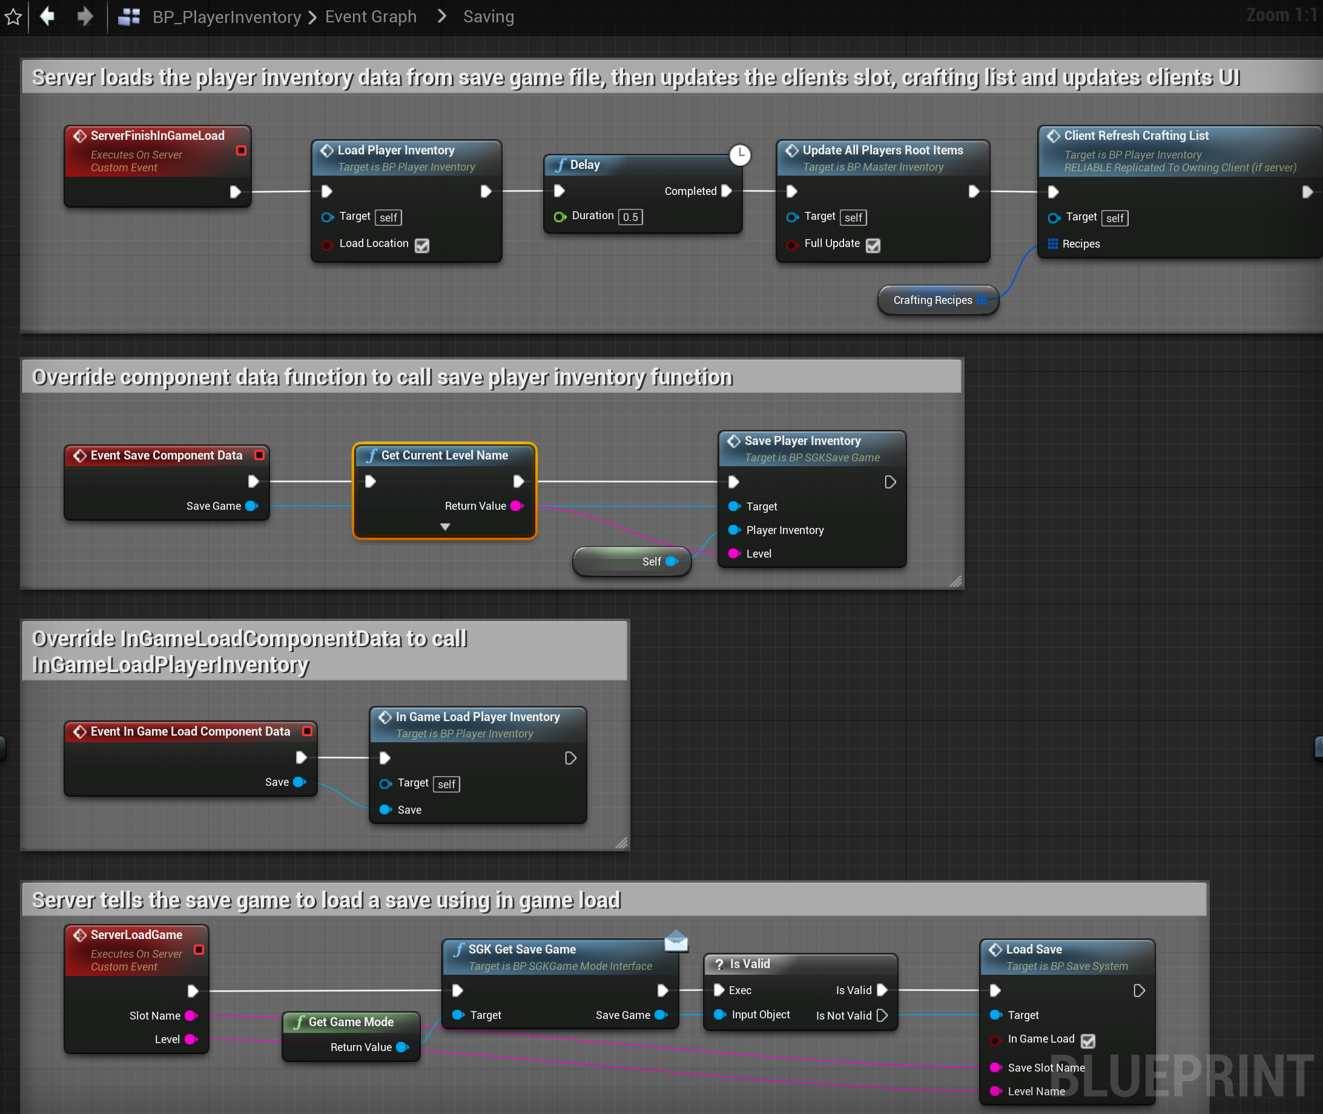Open BP_PlayerInventory breadcrumb

pos(226,17)
